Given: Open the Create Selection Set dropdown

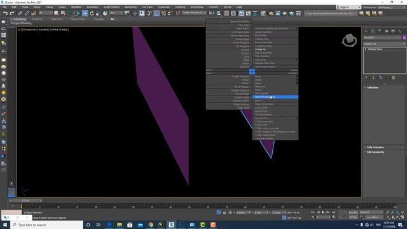Looking at the screenshot, I should [x=194, y=13].
